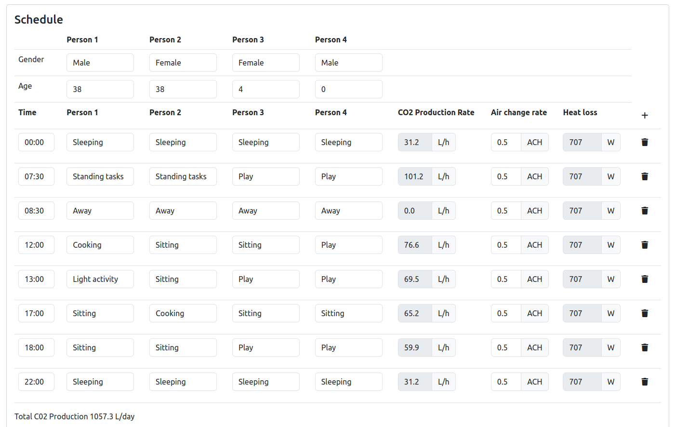
Task: Delete the 22:00 schedule row
Action: [x=645, y=382]
